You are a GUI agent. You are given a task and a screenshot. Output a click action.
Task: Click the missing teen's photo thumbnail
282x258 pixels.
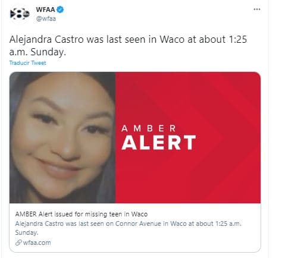62,137
